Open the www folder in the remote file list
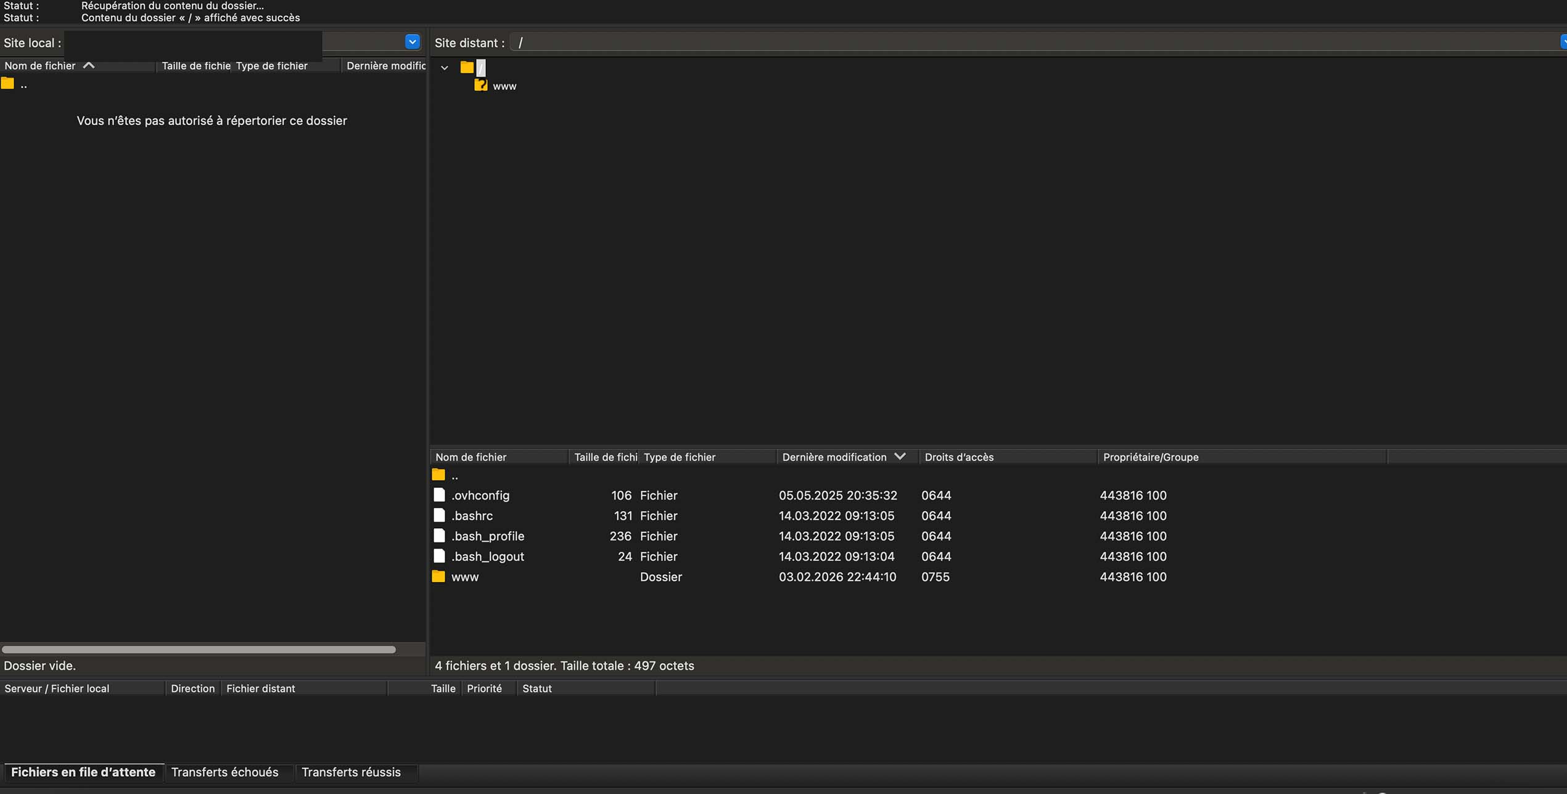 pos(465,577)
